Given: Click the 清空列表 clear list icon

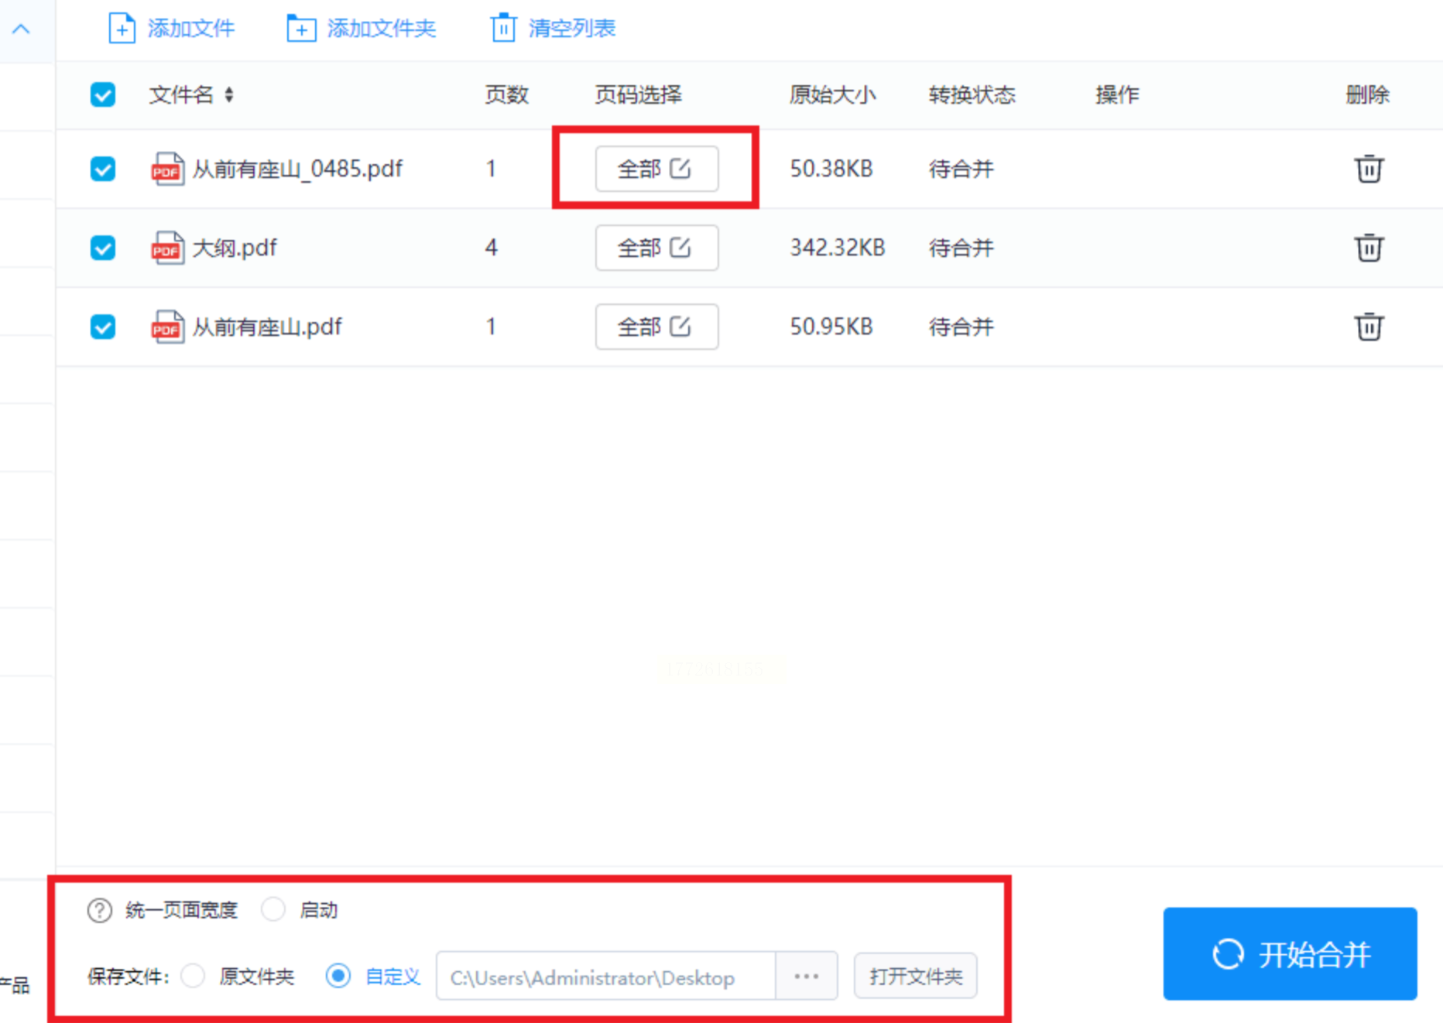Looking at the screenshot, I should (x=503, y=29).
